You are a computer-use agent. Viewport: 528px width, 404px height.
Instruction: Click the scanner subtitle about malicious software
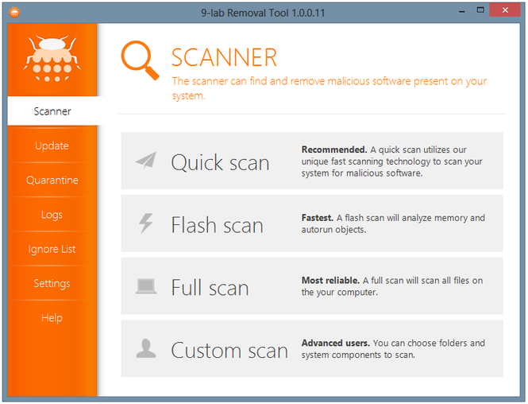[x=330, y=88]
